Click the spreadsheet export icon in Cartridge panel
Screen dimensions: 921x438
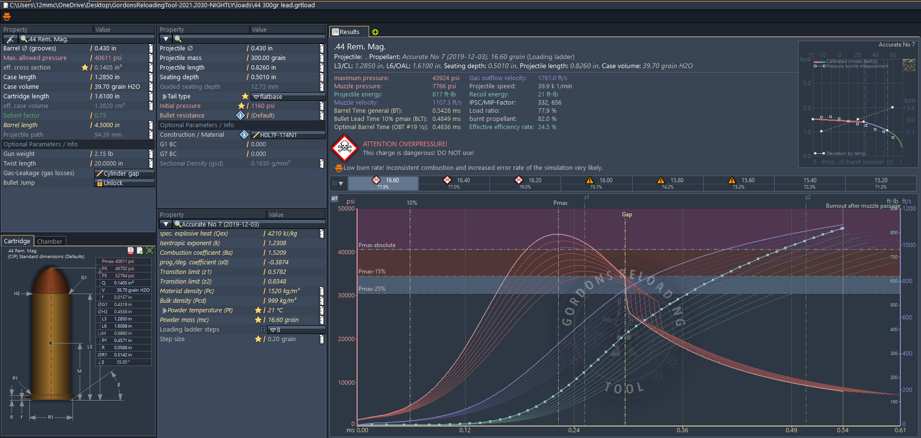[140, 250]
